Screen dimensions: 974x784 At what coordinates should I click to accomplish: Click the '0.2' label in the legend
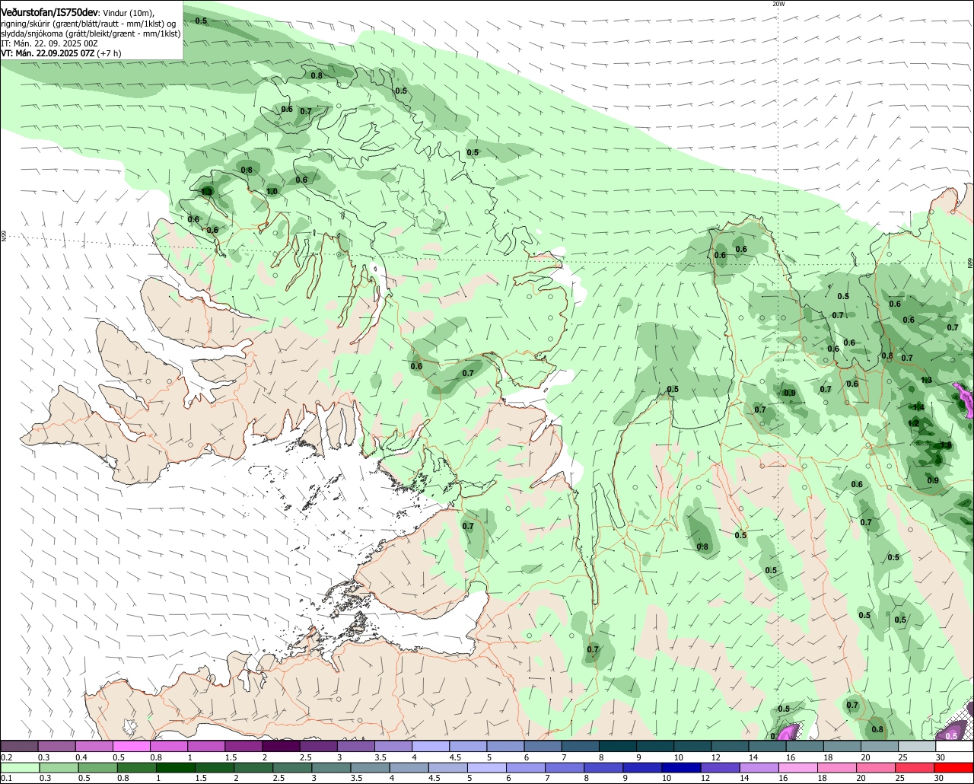6,757
